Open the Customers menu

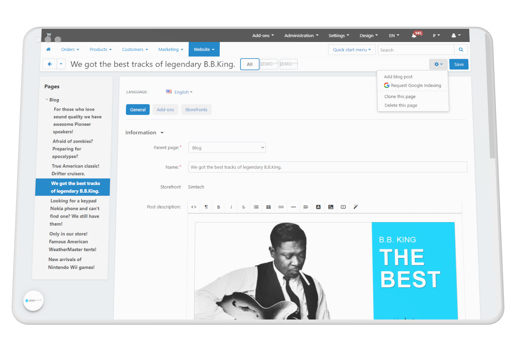135,50
